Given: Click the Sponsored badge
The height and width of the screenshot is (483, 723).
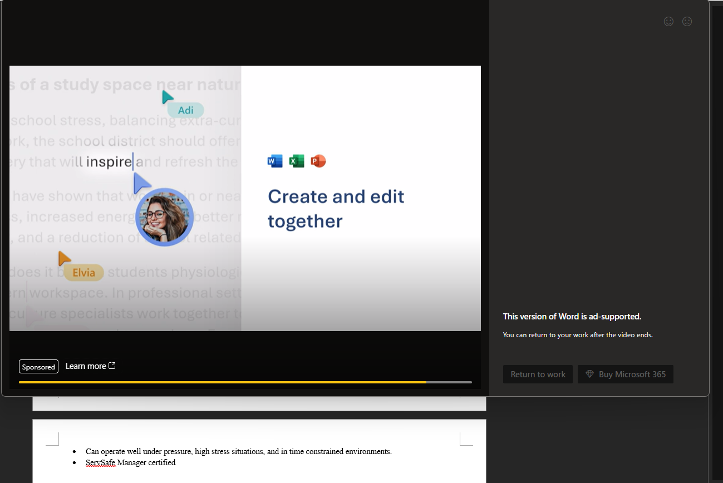Looking at the screenshot, I should (38, 367).
